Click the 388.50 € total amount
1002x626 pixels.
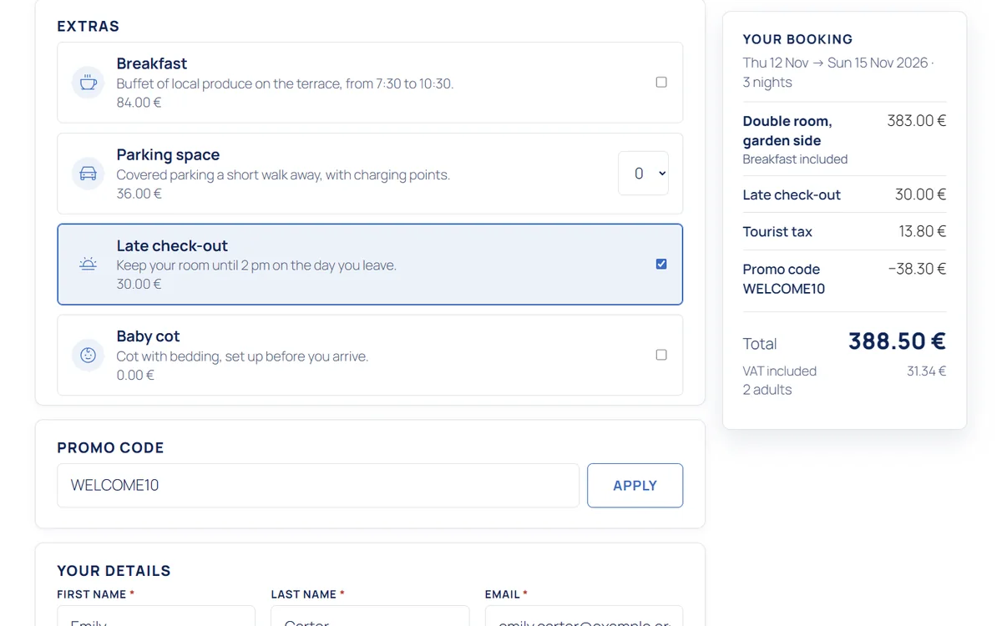897,341
